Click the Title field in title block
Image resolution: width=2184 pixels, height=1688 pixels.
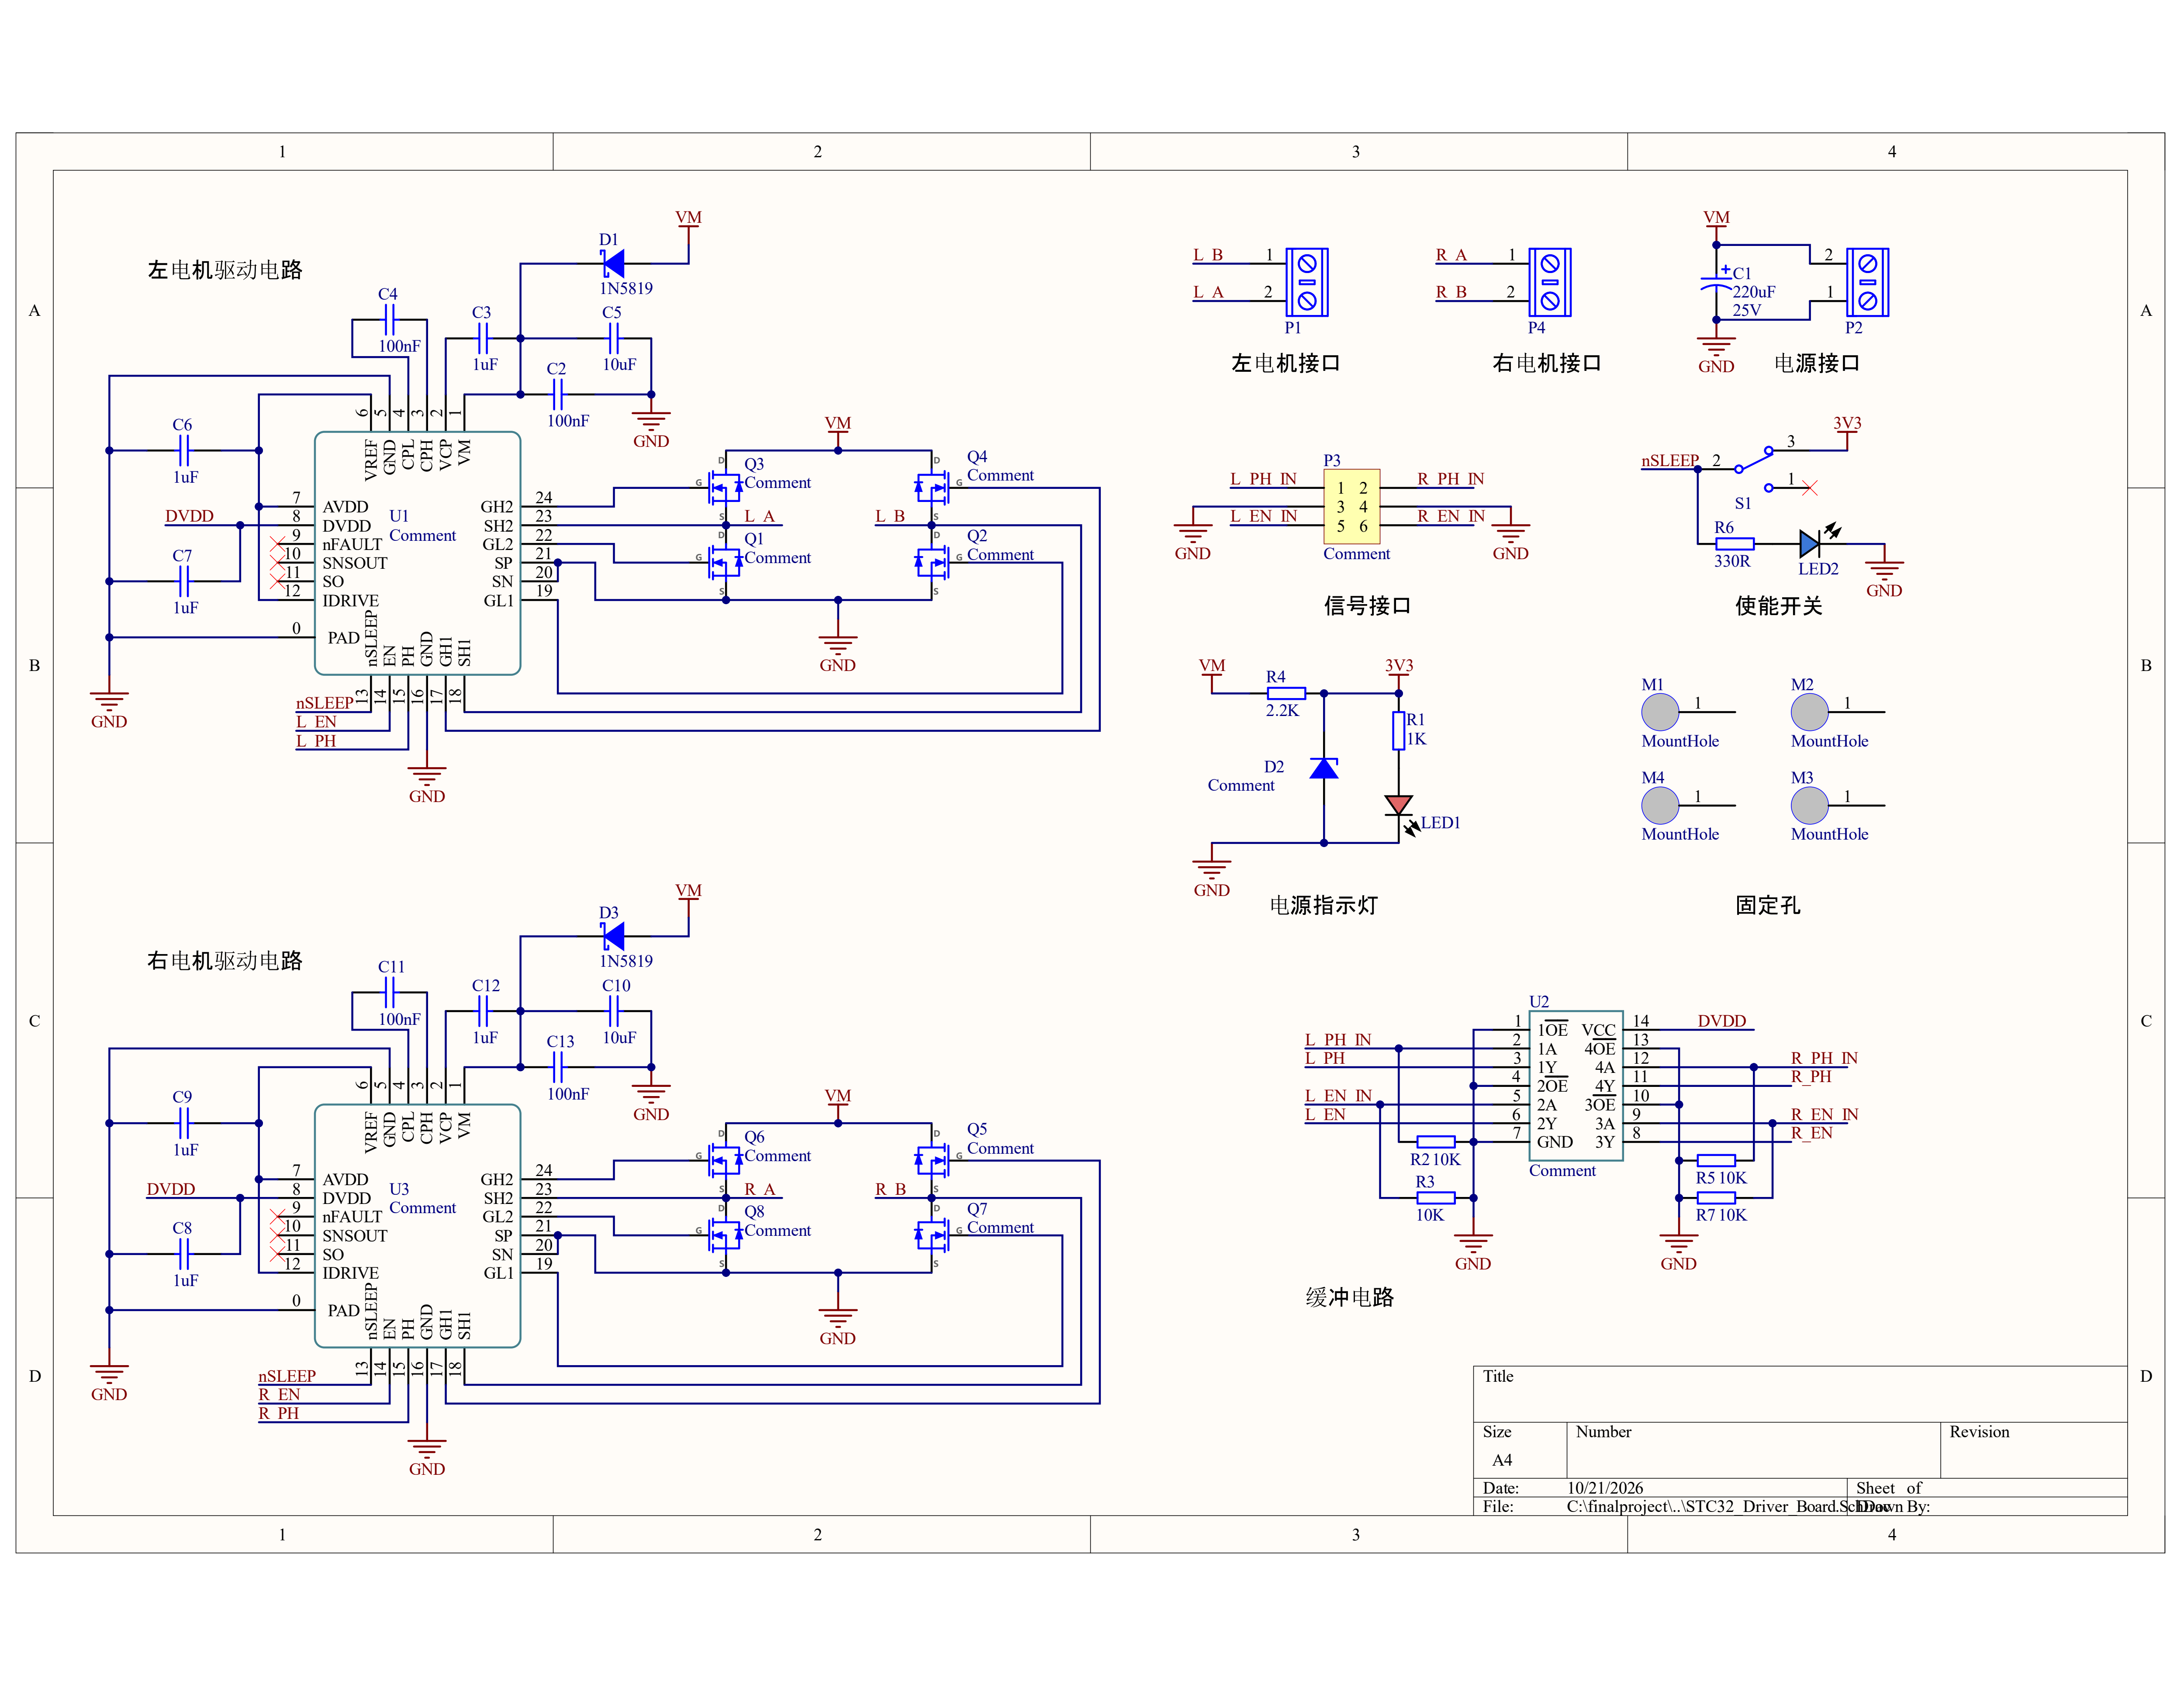[x=1800, y=1394]
